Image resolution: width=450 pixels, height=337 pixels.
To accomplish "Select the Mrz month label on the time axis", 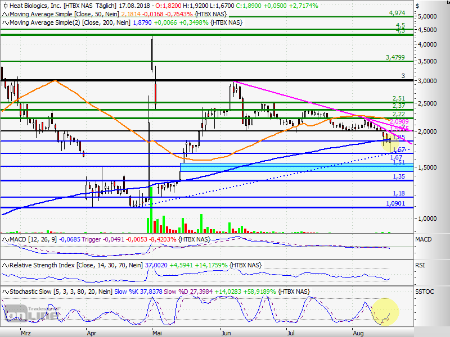I will tap(25, 333).
